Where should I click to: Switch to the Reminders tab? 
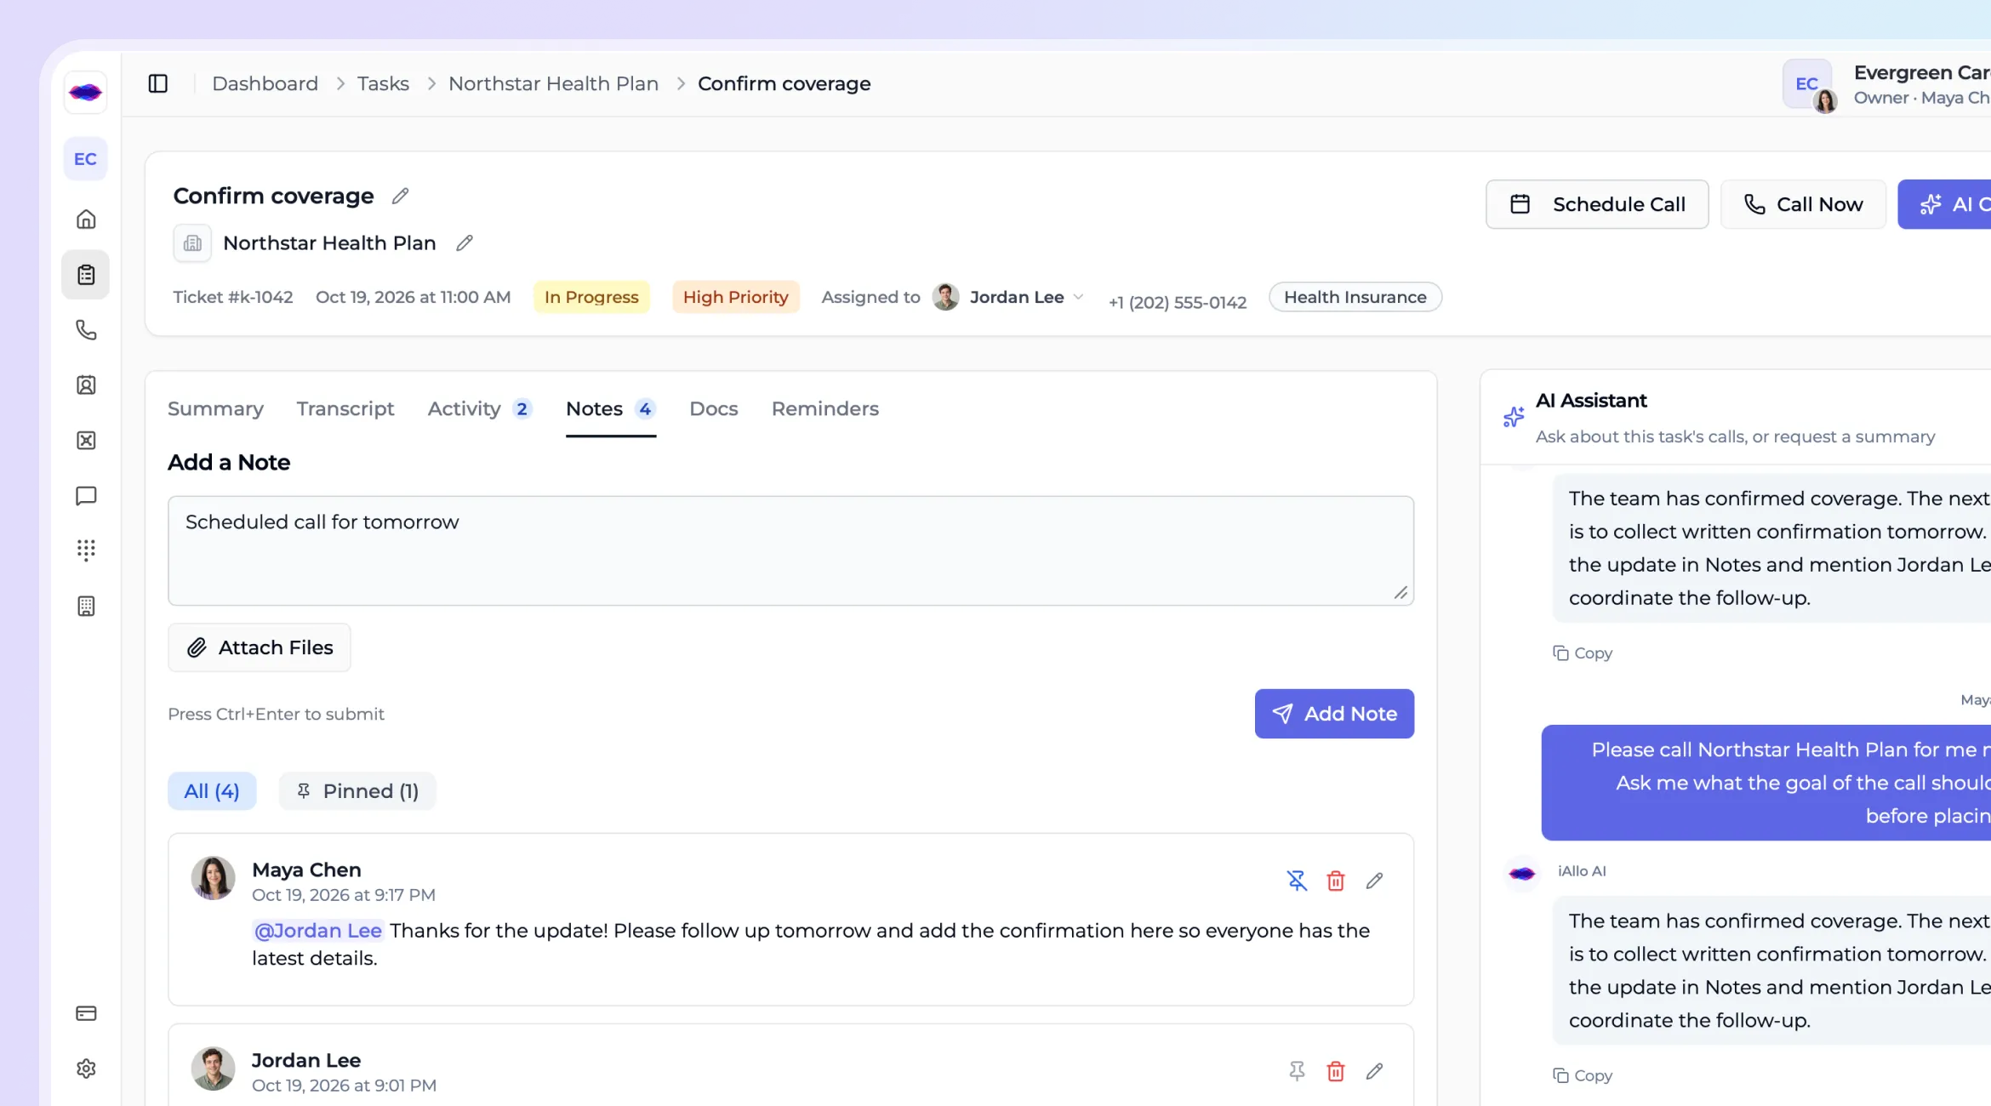pos(824,409)
